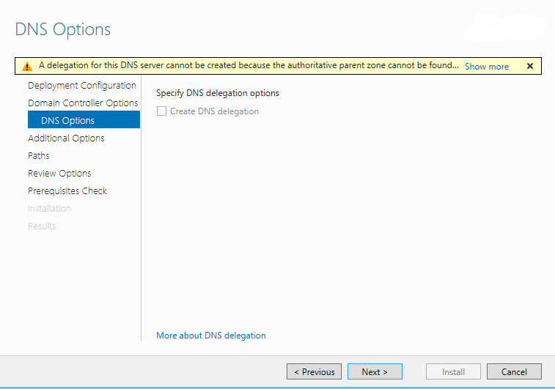Screen dimensions: 555x389
Task: Open More about DNS delegation link
Action: tap(211, 336)
